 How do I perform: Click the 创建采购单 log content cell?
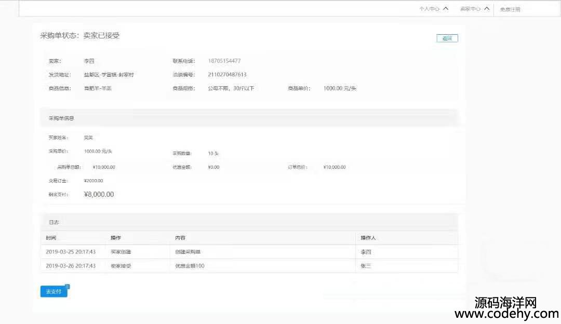coord(188,252)
